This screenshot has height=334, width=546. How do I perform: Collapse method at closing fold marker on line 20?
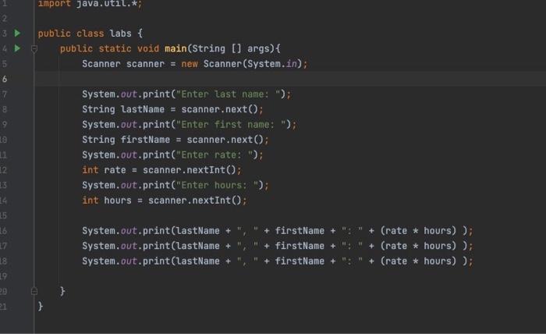coord(34,291)
